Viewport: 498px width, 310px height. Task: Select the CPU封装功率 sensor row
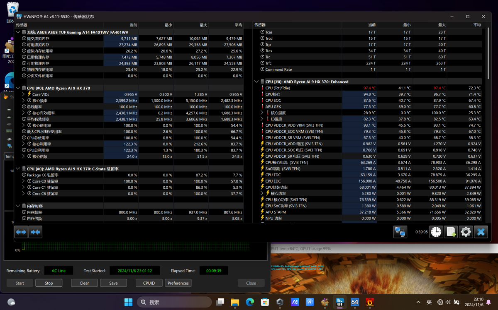[369, 187]
